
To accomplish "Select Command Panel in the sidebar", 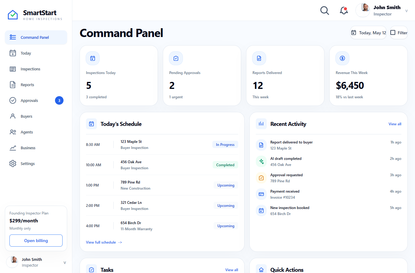I will point(36,37).
